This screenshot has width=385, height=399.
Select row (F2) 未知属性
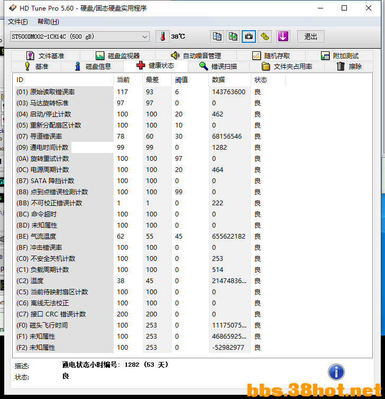150,348
